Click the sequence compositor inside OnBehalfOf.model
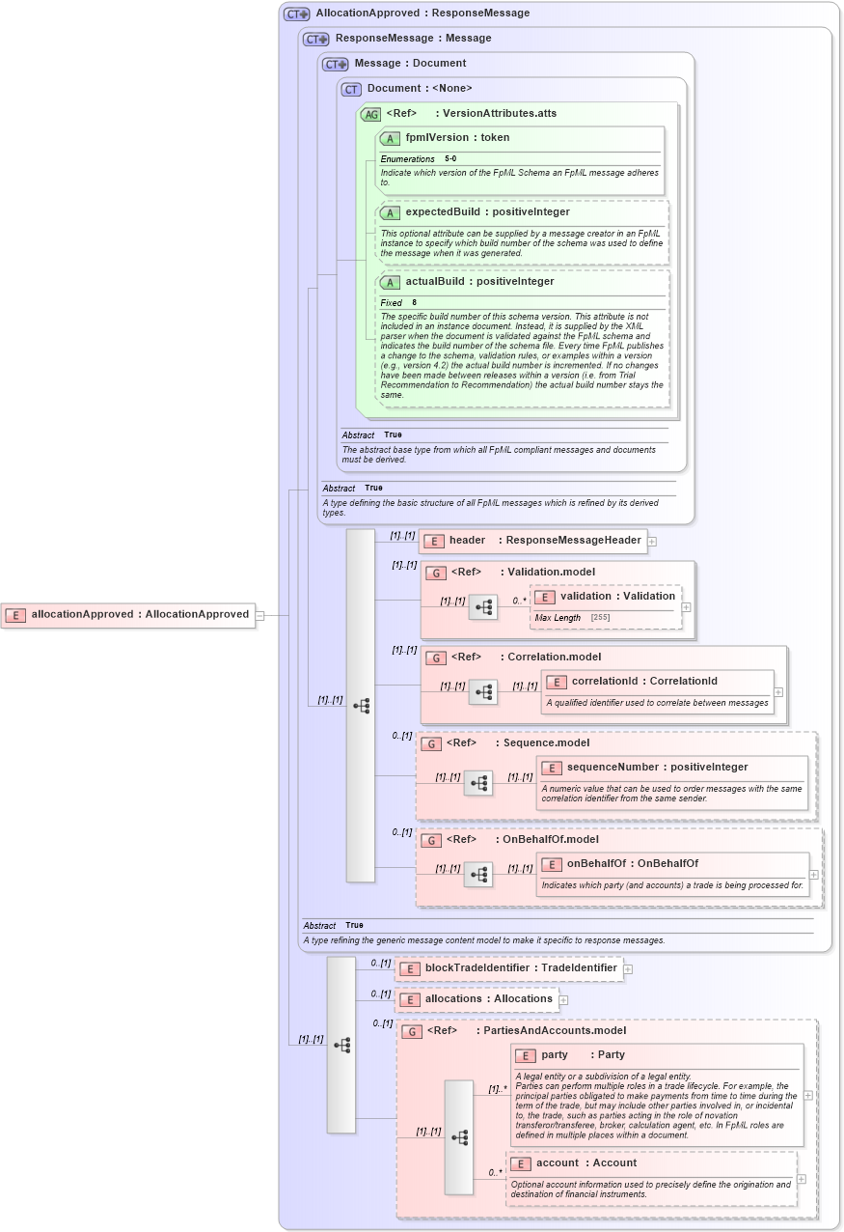The image size is (844, 1232). (x=478, y=875)
